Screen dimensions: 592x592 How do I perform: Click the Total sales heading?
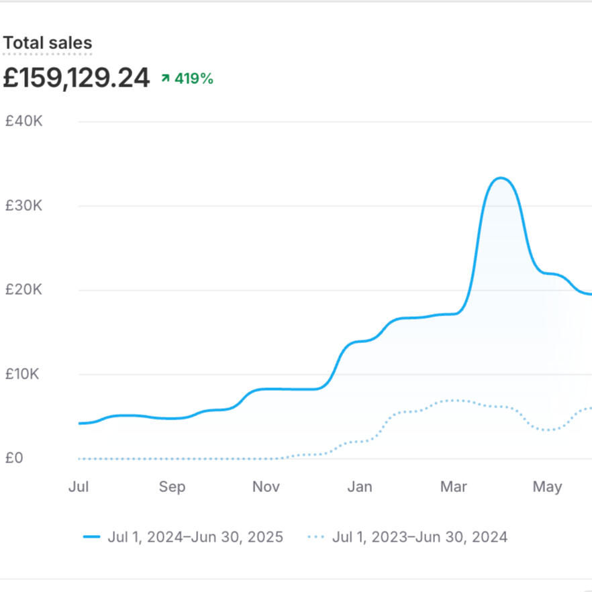tap(48, 43)
